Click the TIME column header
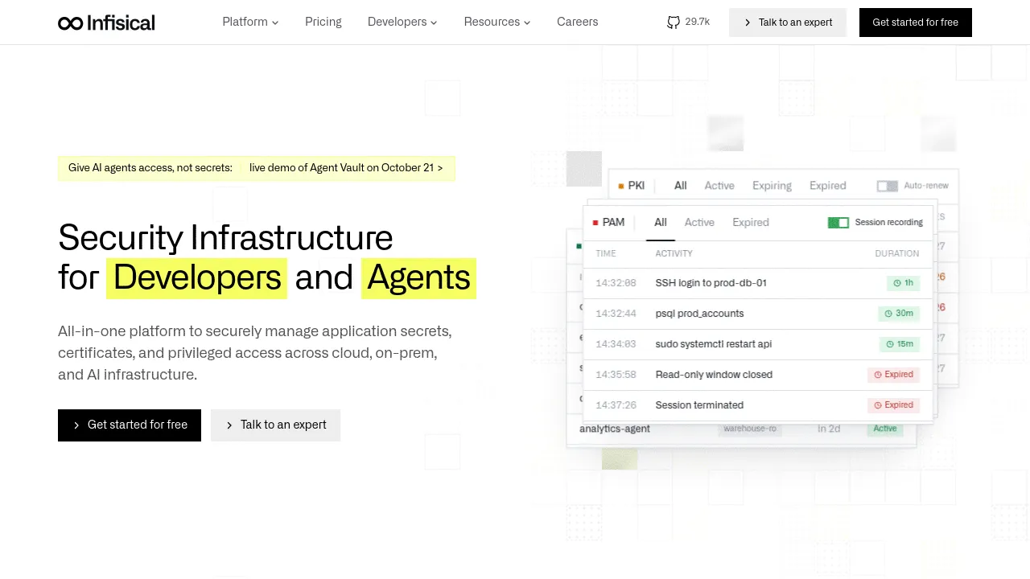This screenshot has height=579, width=1030. [606, 253]
